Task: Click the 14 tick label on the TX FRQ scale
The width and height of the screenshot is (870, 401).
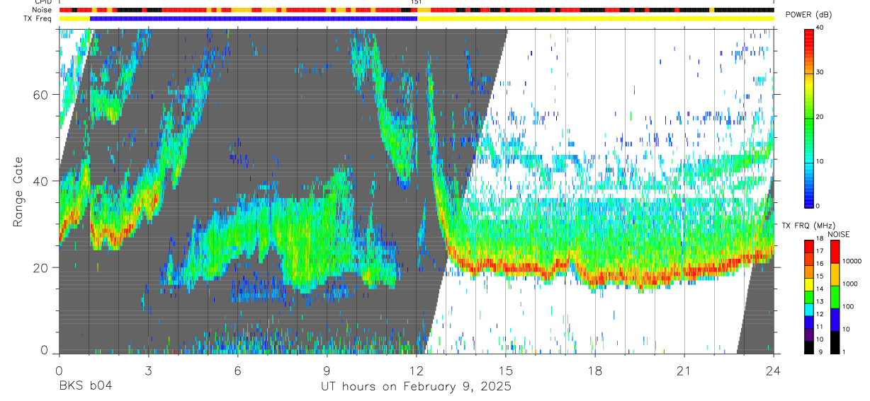Action: click(x=821, y=289)
